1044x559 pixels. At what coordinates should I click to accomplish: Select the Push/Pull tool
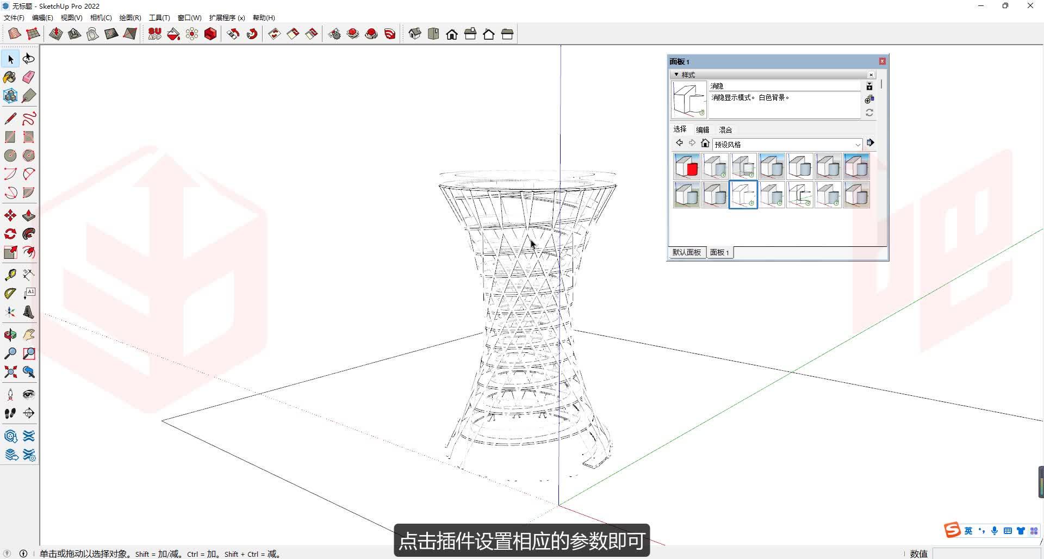point(29,215)
